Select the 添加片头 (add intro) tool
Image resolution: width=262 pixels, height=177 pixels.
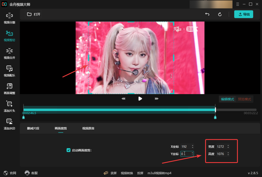9,106
